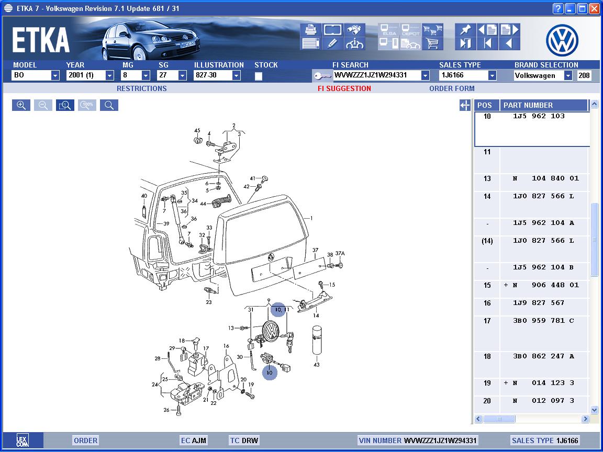Click the DEPOT connection icon
This screenshot has height=452, width=603.
click(x=411, y=30)
